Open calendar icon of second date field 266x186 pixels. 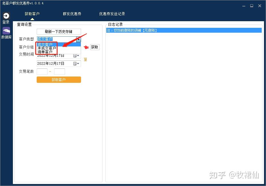click(x=76, y=64)
